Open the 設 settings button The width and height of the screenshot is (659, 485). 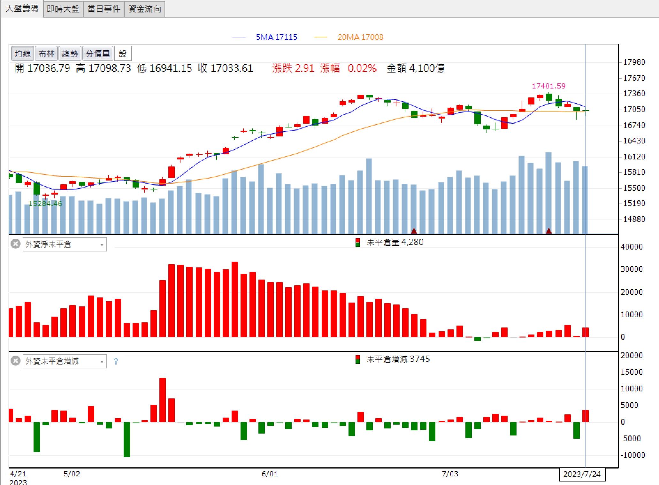[x=123, y=54]
